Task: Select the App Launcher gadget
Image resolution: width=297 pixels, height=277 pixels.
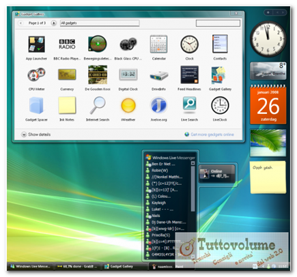Action: tap(36, 44)
